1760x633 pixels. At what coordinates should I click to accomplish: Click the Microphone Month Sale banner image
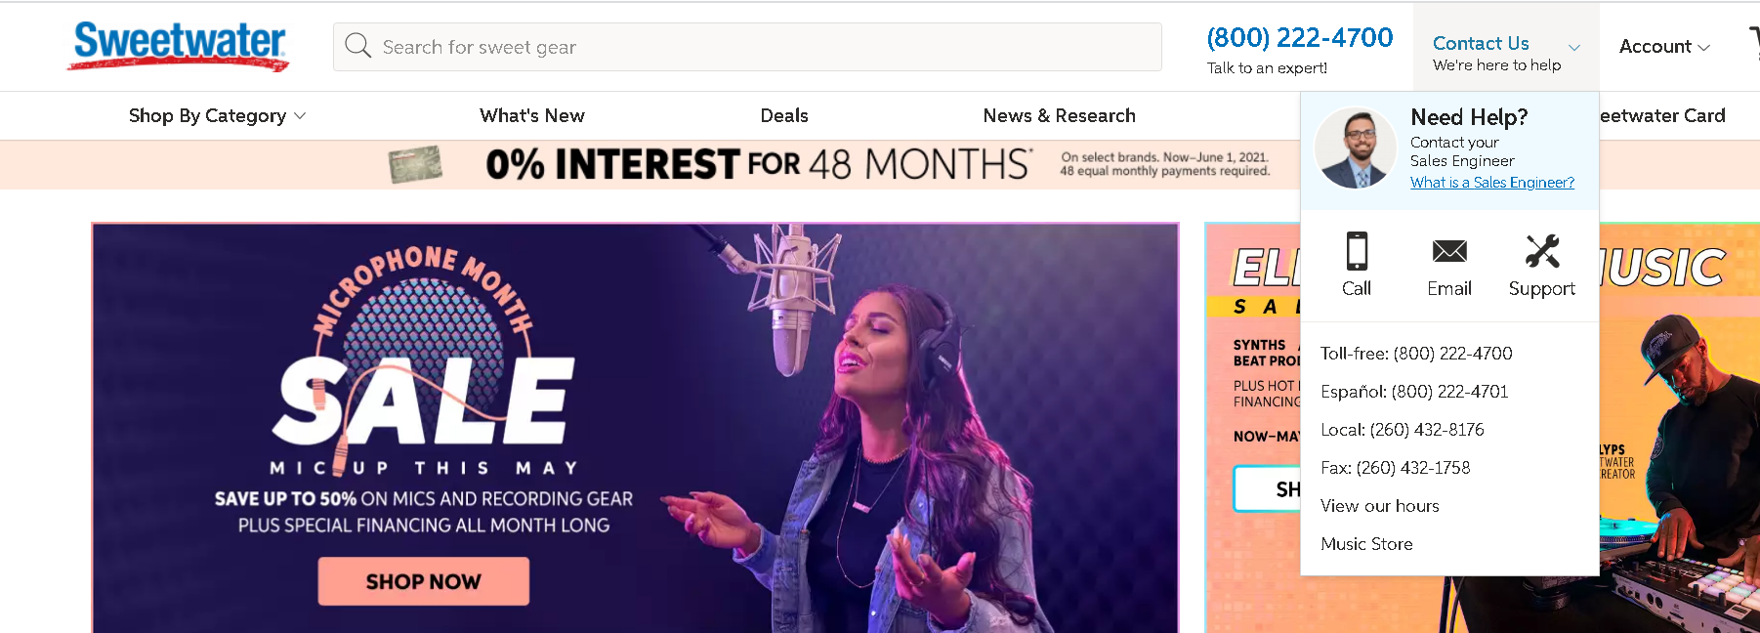pyautogui.click(x=636, y=428)
